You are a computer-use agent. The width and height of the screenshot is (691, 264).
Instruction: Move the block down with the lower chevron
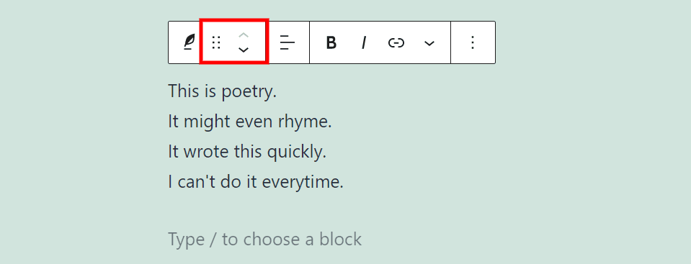tap(244, 50)
